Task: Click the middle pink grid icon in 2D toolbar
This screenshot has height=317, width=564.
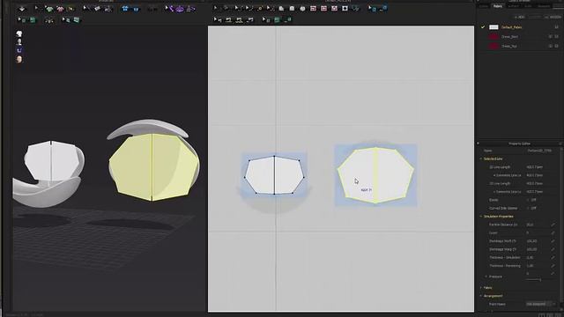Action: point(323,9)
